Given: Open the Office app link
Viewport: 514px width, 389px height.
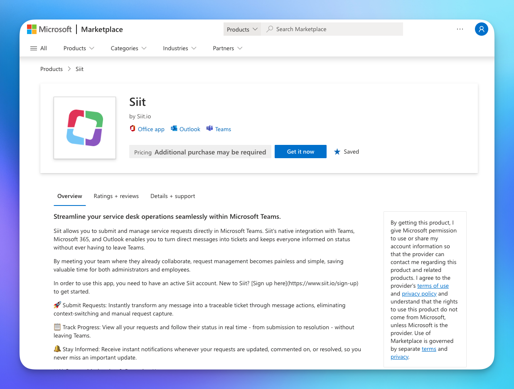Looking at the screenshot, I should (x=151, y=129).
